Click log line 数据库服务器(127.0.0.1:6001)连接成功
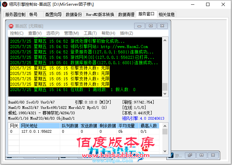Screen dimensions: 232x165 pos(84,63)
